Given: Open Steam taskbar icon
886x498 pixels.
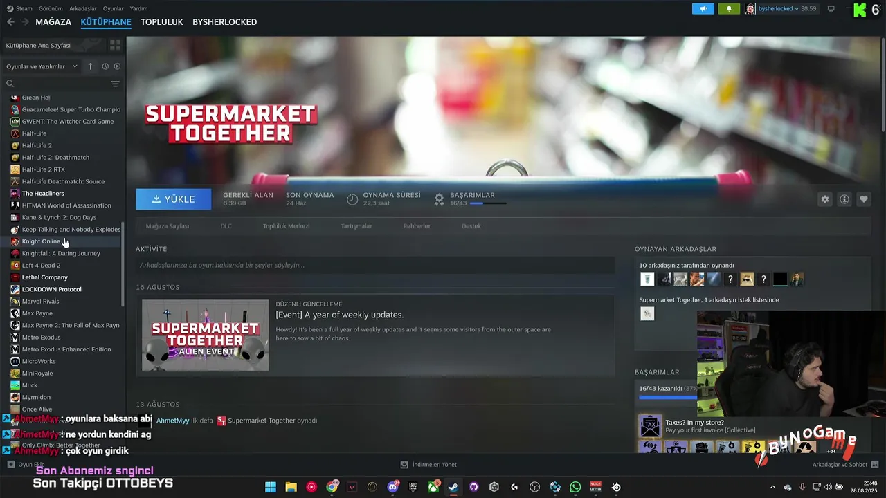Looking at the screenshot, I should (453, 487).
